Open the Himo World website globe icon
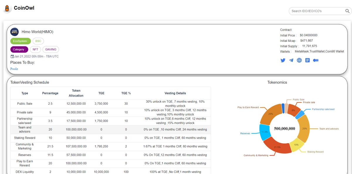352x174 pixels. [299, 60]
